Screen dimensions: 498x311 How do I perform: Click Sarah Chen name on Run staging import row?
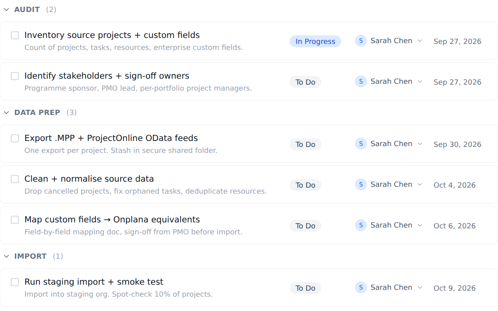click(x=391, y=287)
